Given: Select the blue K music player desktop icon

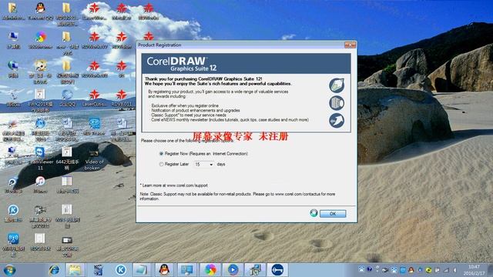Looking at the screenshot, I should (x=13, y=213).
